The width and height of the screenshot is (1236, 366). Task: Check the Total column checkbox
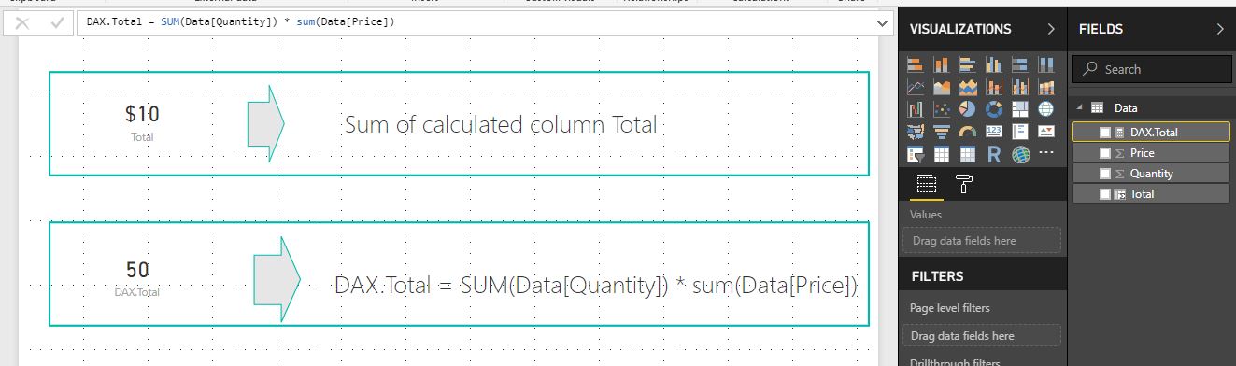pyautogui.click(x=1105, y=194)
